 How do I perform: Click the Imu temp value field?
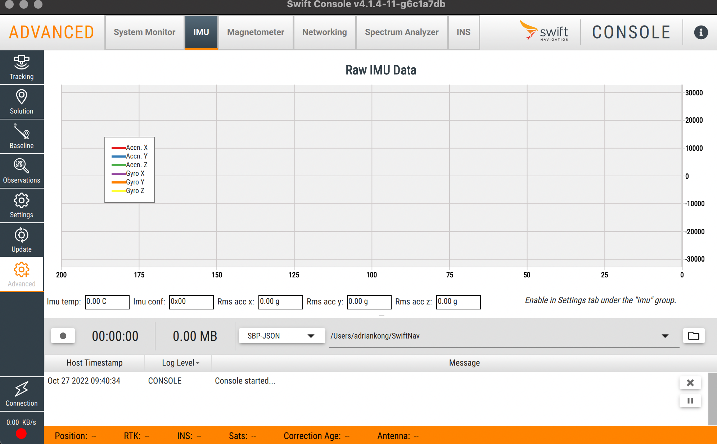coord(107,302)
